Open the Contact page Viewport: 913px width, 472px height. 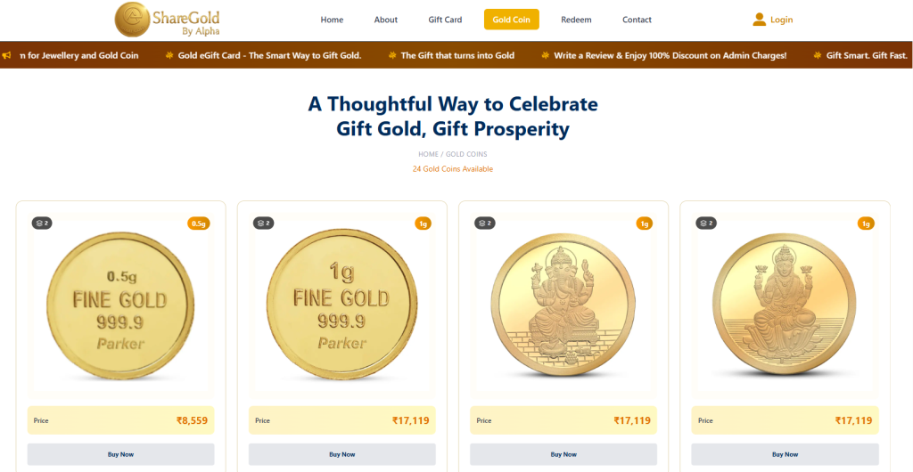click(637, 20)
